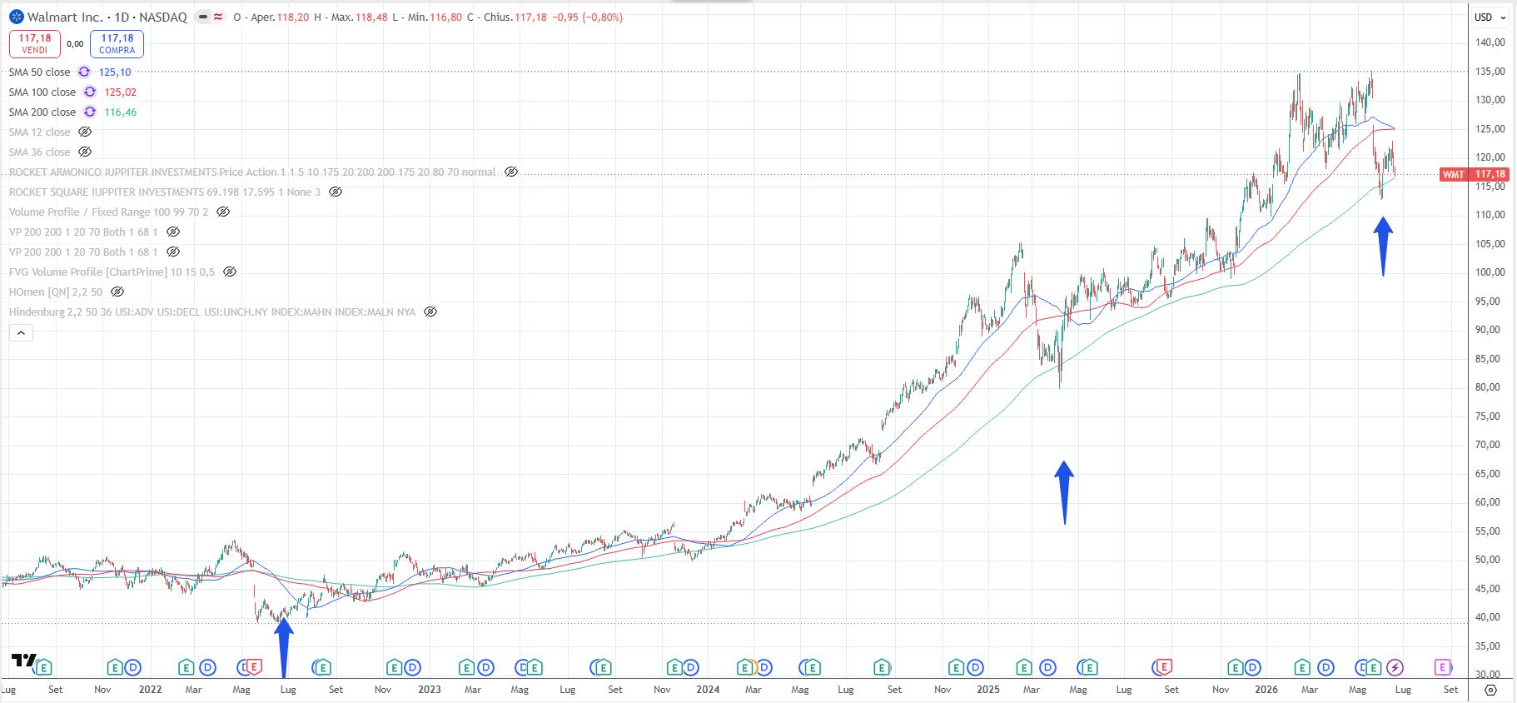The image size is (1517, 703).
Task: Toggle visibility of ROCKET ARMONICO indicator
Action: pyautogui.click(x=511, y=172)
